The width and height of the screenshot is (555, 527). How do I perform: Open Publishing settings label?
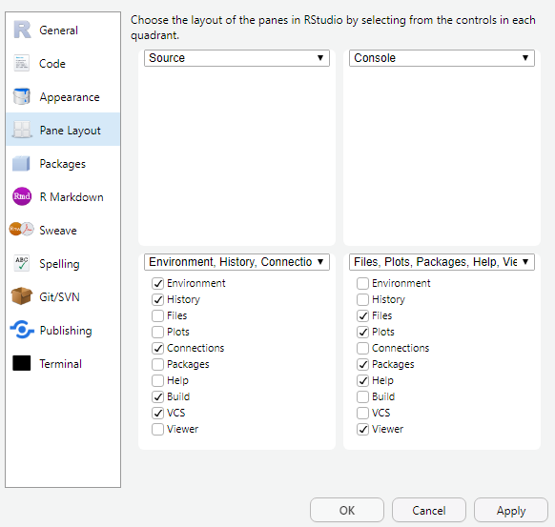pyautogui.click(x=66, y=331)
